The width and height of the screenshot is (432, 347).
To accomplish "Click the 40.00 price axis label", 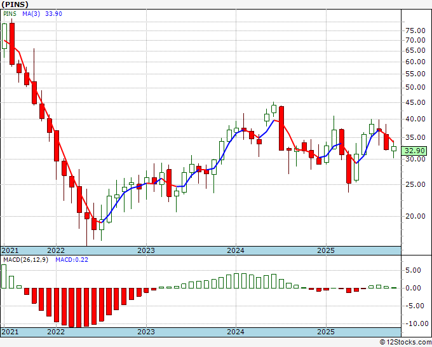I will 415,119.
